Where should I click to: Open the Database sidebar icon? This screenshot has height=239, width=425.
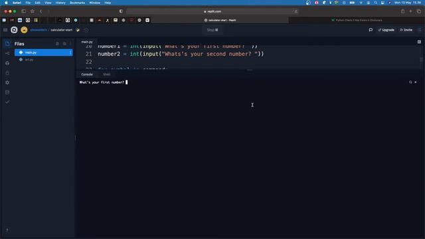7,92
